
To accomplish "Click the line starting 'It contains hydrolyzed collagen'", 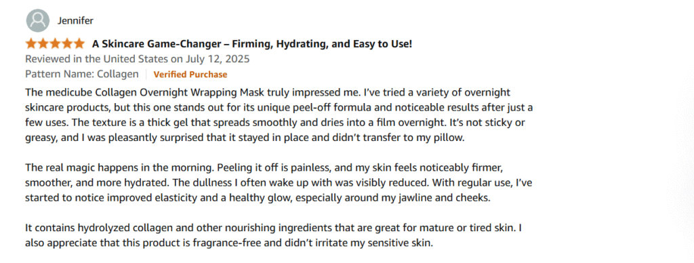I will [x=275, y=228].
